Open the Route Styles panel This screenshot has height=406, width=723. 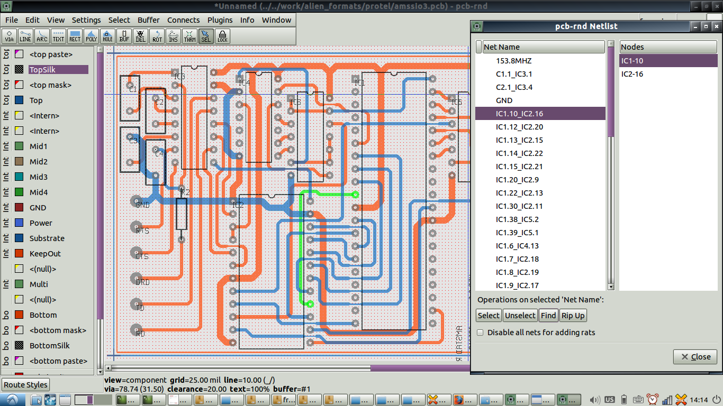tap(25, 384)
